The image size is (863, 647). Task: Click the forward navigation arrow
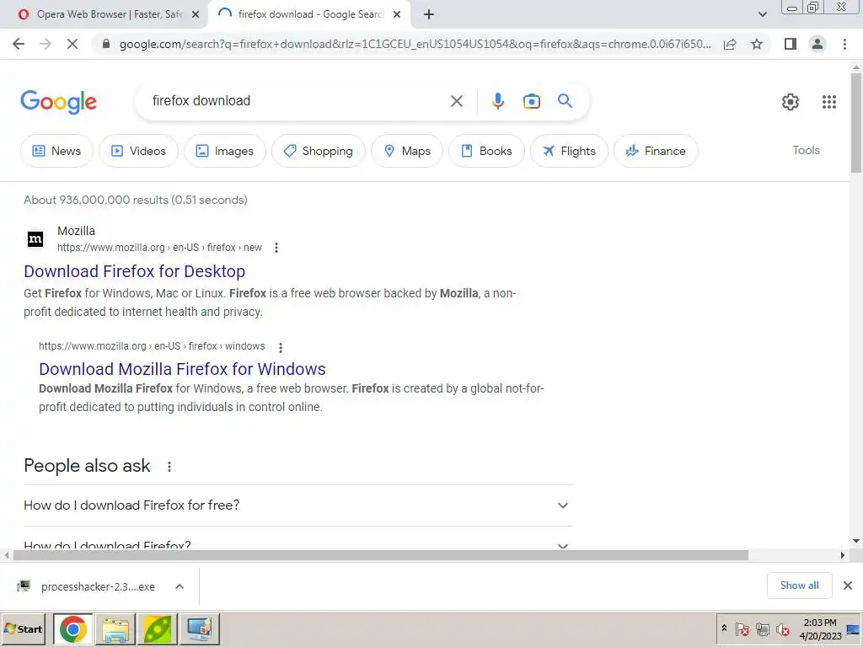point(46,44)
